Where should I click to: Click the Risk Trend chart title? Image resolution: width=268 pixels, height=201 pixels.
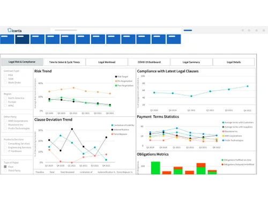coord(43,71)
